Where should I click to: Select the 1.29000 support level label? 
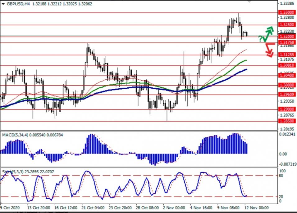point(287,109)
